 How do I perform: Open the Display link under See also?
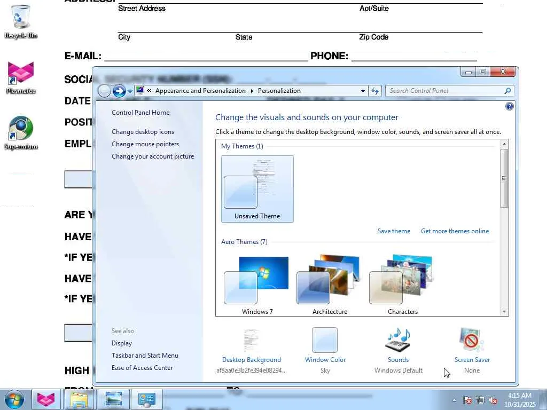coord(122,343)
